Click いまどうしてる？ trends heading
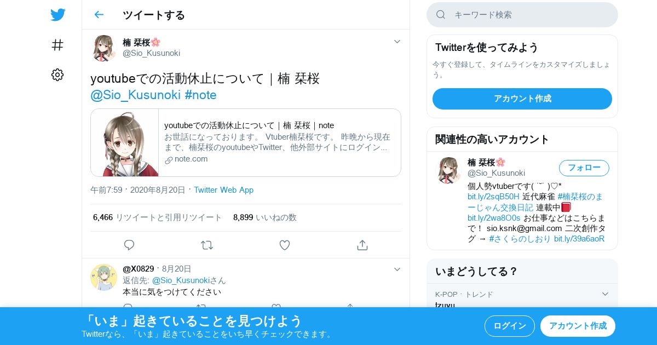657x345 pixels. point(476,271)
